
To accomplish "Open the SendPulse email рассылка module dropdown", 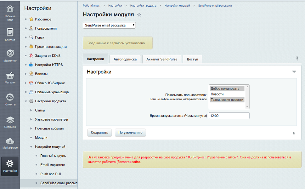I will point(109,25).
